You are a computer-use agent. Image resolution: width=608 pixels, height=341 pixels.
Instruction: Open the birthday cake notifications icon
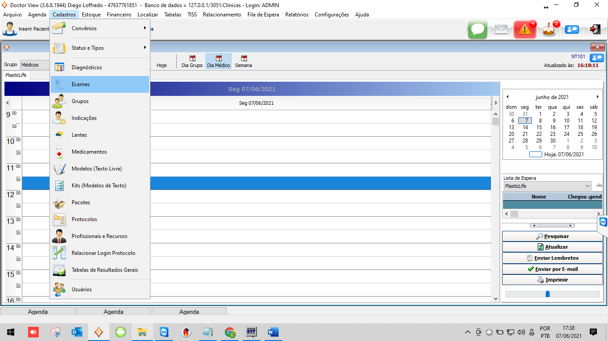pos(548,30)
